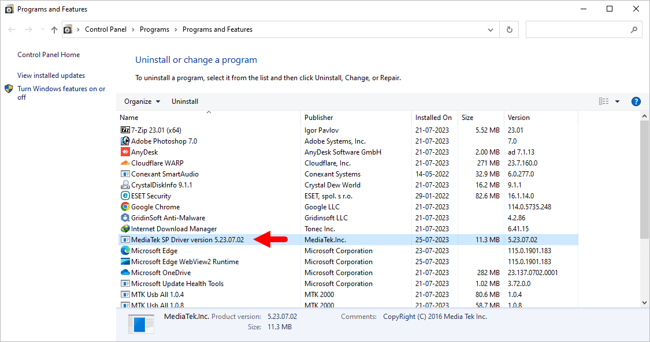Click the CrystalDiskInfo 9.1.1 icon
650x342 pixels.
(125, 185)
